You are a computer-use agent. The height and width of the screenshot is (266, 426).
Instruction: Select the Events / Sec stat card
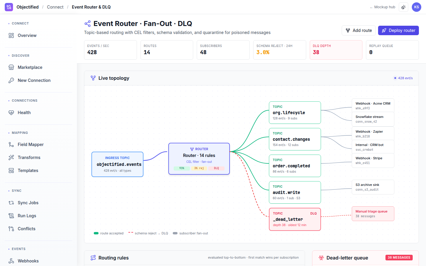tap(110, 50)
